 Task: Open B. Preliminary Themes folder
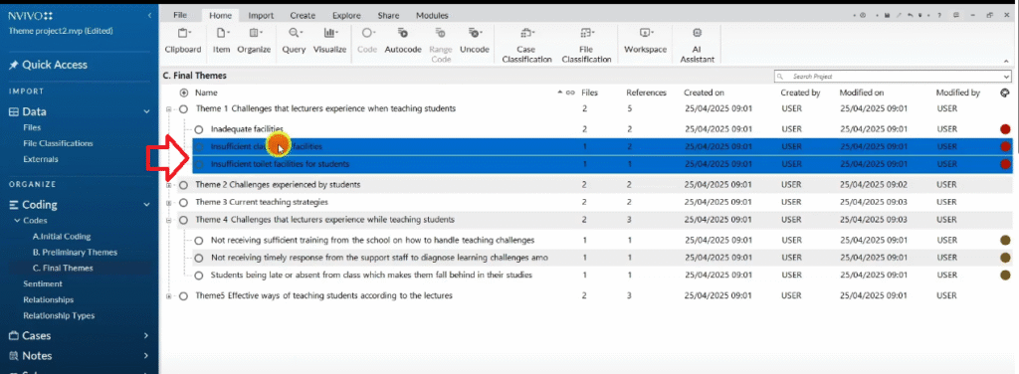(75, 253)
